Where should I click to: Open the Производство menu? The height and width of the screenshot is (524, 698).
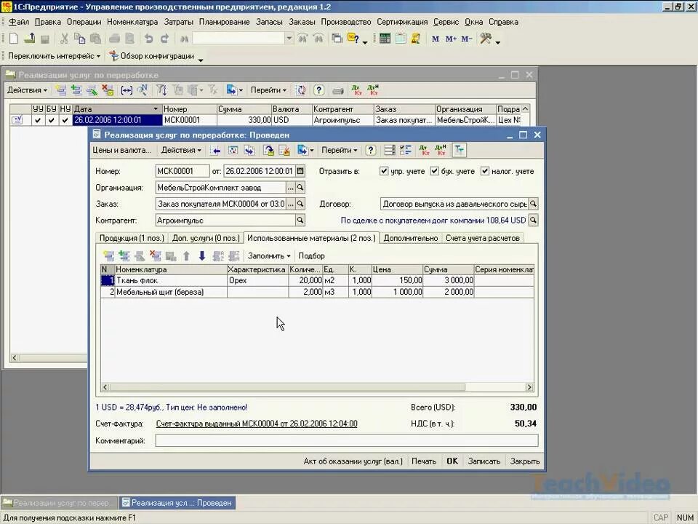click(346, 22)
